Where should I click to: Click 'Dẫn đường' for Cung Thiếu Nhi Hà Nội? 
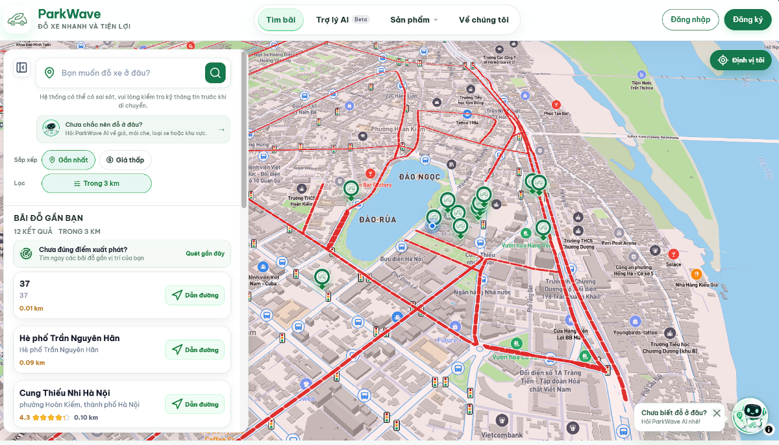(195, 404)
